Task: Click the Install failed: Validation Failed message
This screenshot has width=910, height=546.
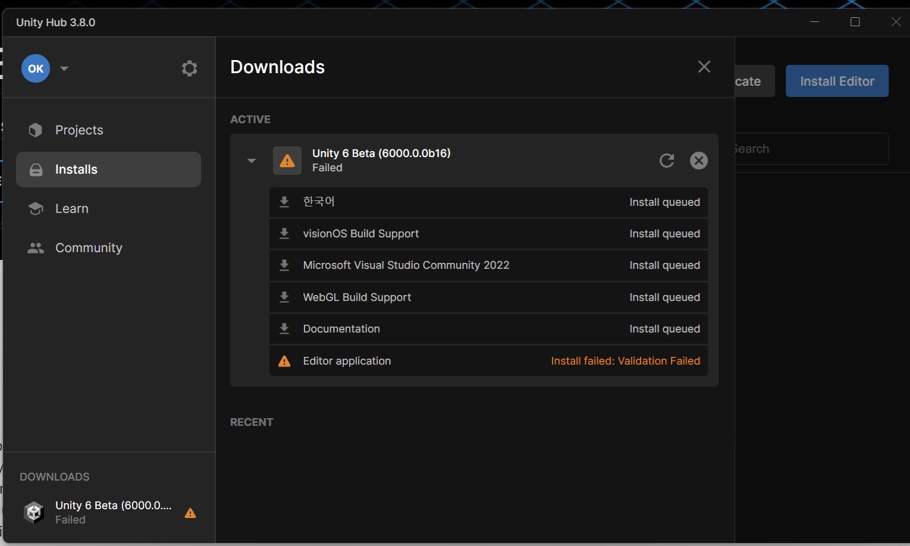Action: (626, 361)
